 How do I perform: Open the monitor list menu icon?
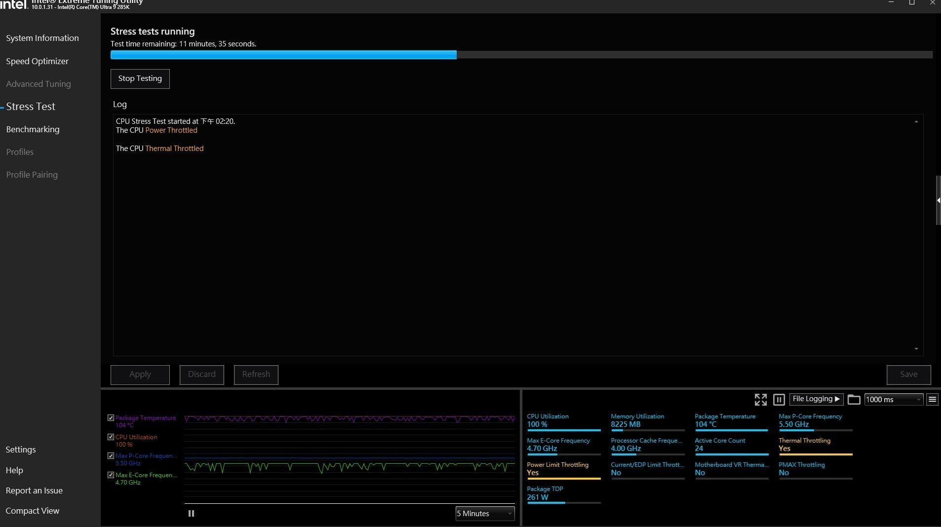click(x=932, y=400)
